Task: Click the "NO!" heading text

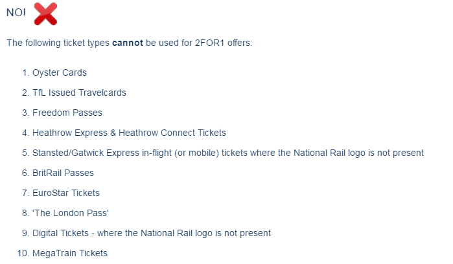Action: pyautogui.click(x=16, y=12)
